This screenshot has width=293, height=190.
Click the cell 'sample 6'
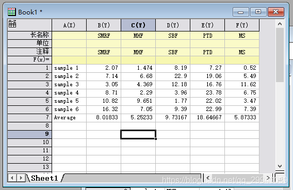click(x=69, y=109)
